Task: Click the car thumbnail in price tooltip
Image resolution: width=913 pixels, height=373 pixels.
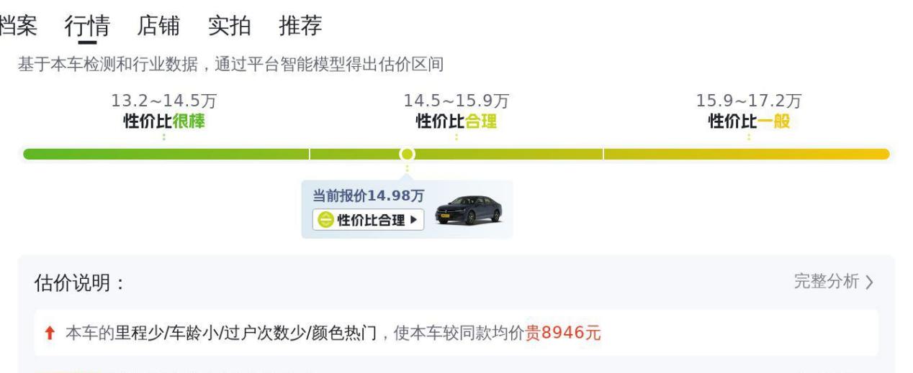Action: (x=469, y=211)
